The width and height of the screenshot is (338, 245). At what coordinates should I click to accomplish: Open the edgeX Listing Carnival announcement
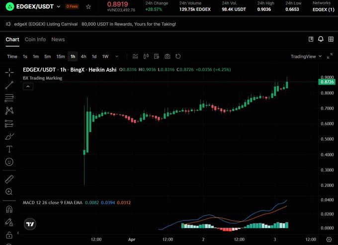(92, 24)
